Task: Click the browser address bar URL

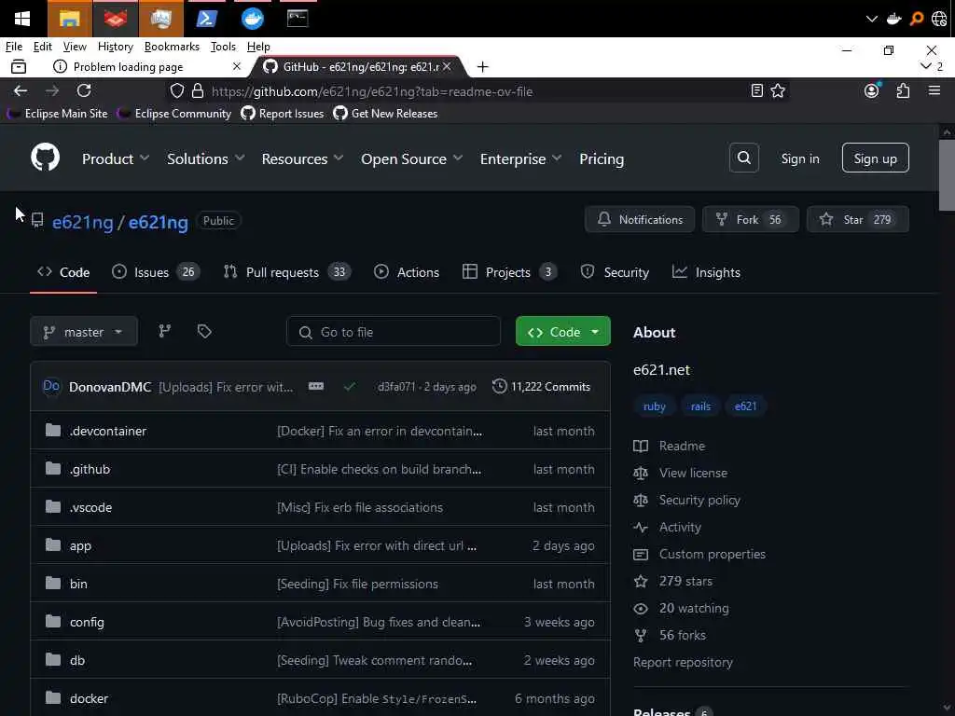Action: [x=372, y=91]
